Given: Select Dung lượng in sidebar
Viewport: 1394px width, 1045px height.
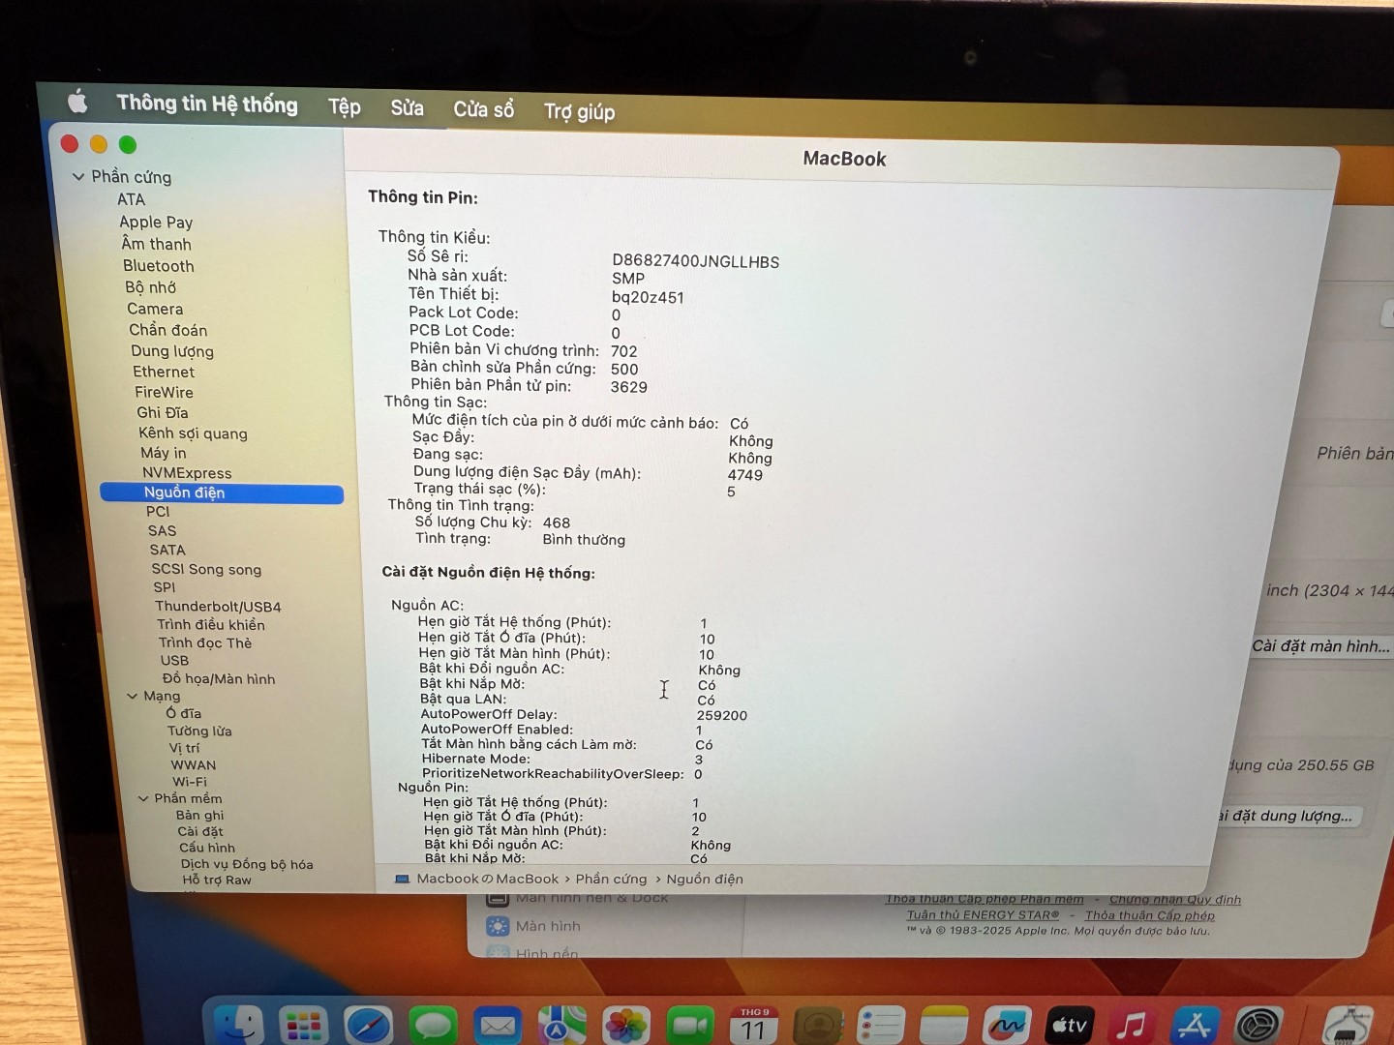Looking at the screenshot, I should tap(172, 351).
